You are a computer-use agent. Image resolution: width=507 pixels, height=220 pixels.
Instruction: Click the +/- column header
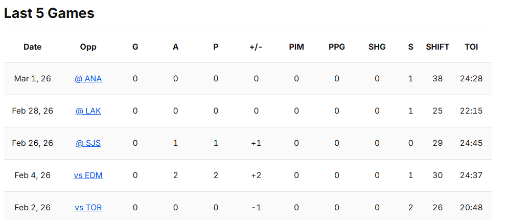256,47
